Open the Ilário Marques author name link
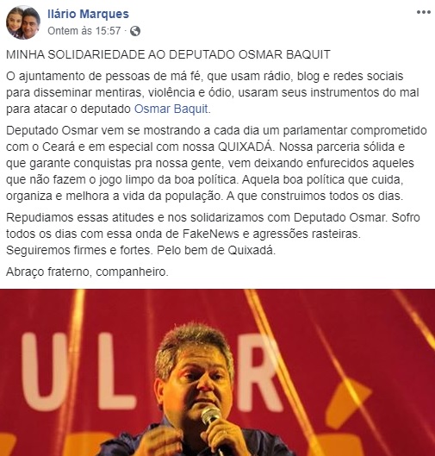The height and width of the screenshot is (456, 435). [88, 14]
